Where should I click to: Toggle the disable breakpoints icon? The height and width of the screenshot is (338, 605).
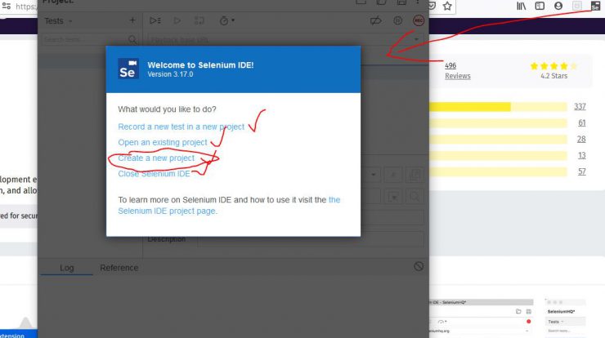[376, 20]
